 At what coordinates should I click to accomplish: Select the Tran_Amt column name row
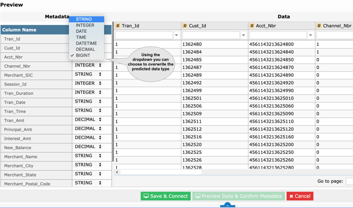pyautogui.click(x=36, y=121)
